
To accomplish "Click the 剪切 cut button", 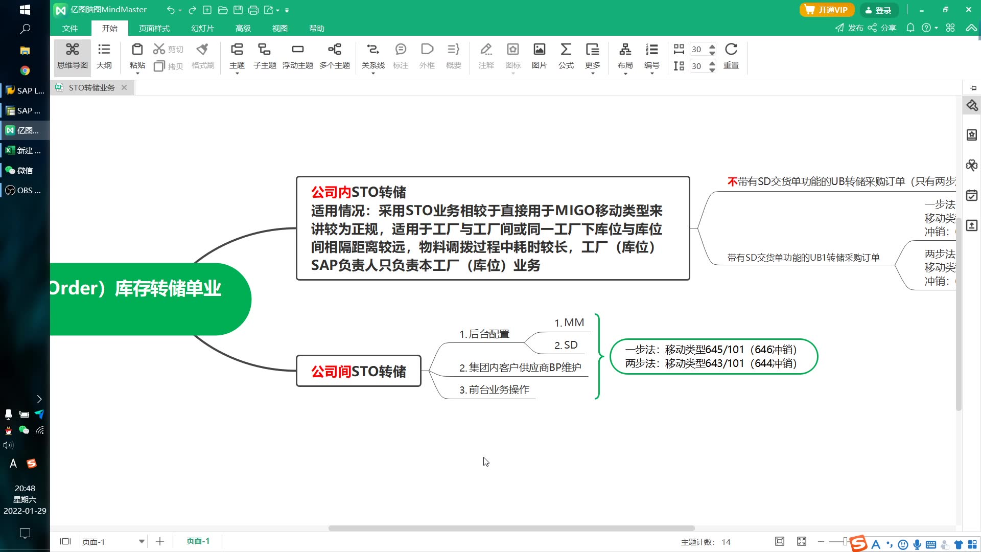I will (x=168, y=49).
